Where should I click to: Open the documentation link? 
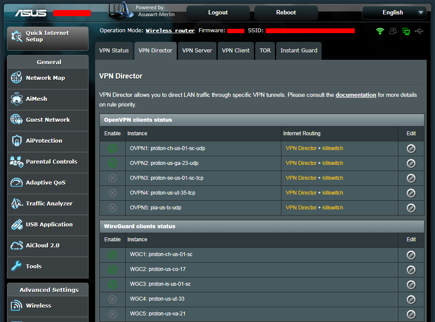[x=356, y=95]
